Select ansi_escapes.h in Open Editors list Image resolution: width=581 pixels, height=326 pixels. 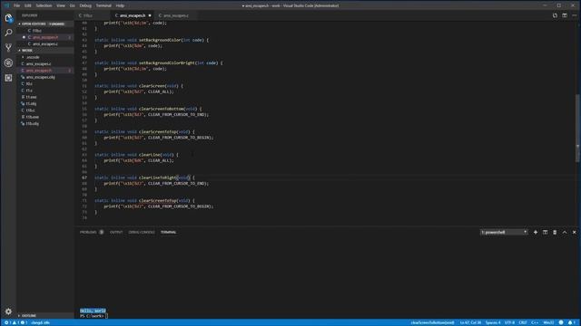(44, 37)
